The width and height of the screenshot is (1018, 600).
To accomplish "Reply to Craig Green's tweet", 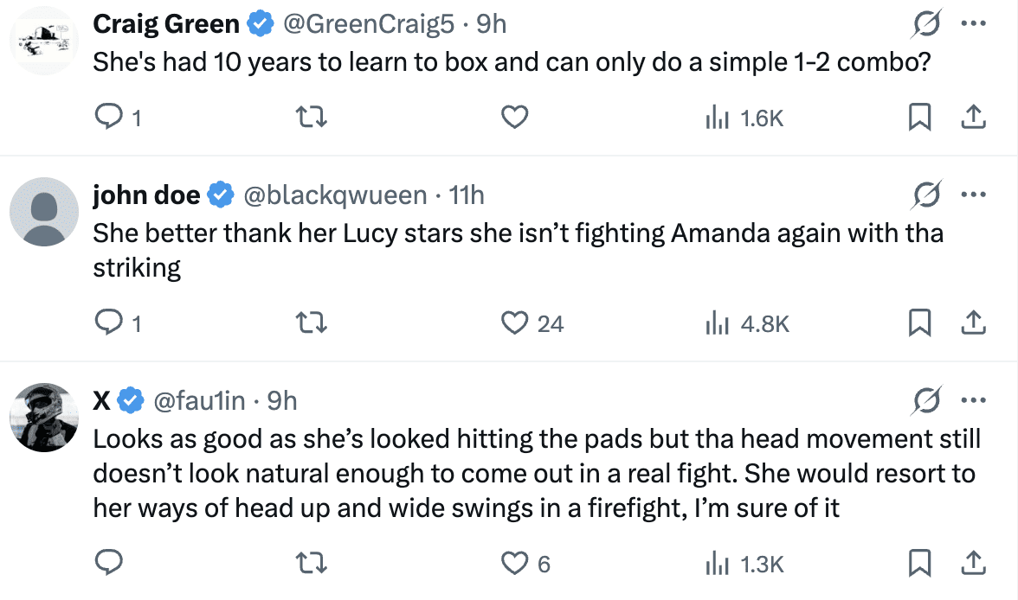I will [108, 118].
